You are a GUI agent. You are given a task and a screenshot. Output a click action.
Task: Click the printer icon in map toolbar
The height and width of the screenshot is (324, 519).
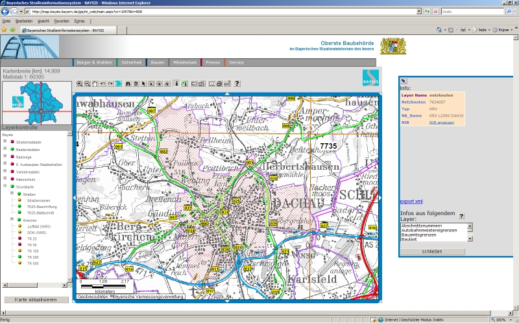(219, 84)
